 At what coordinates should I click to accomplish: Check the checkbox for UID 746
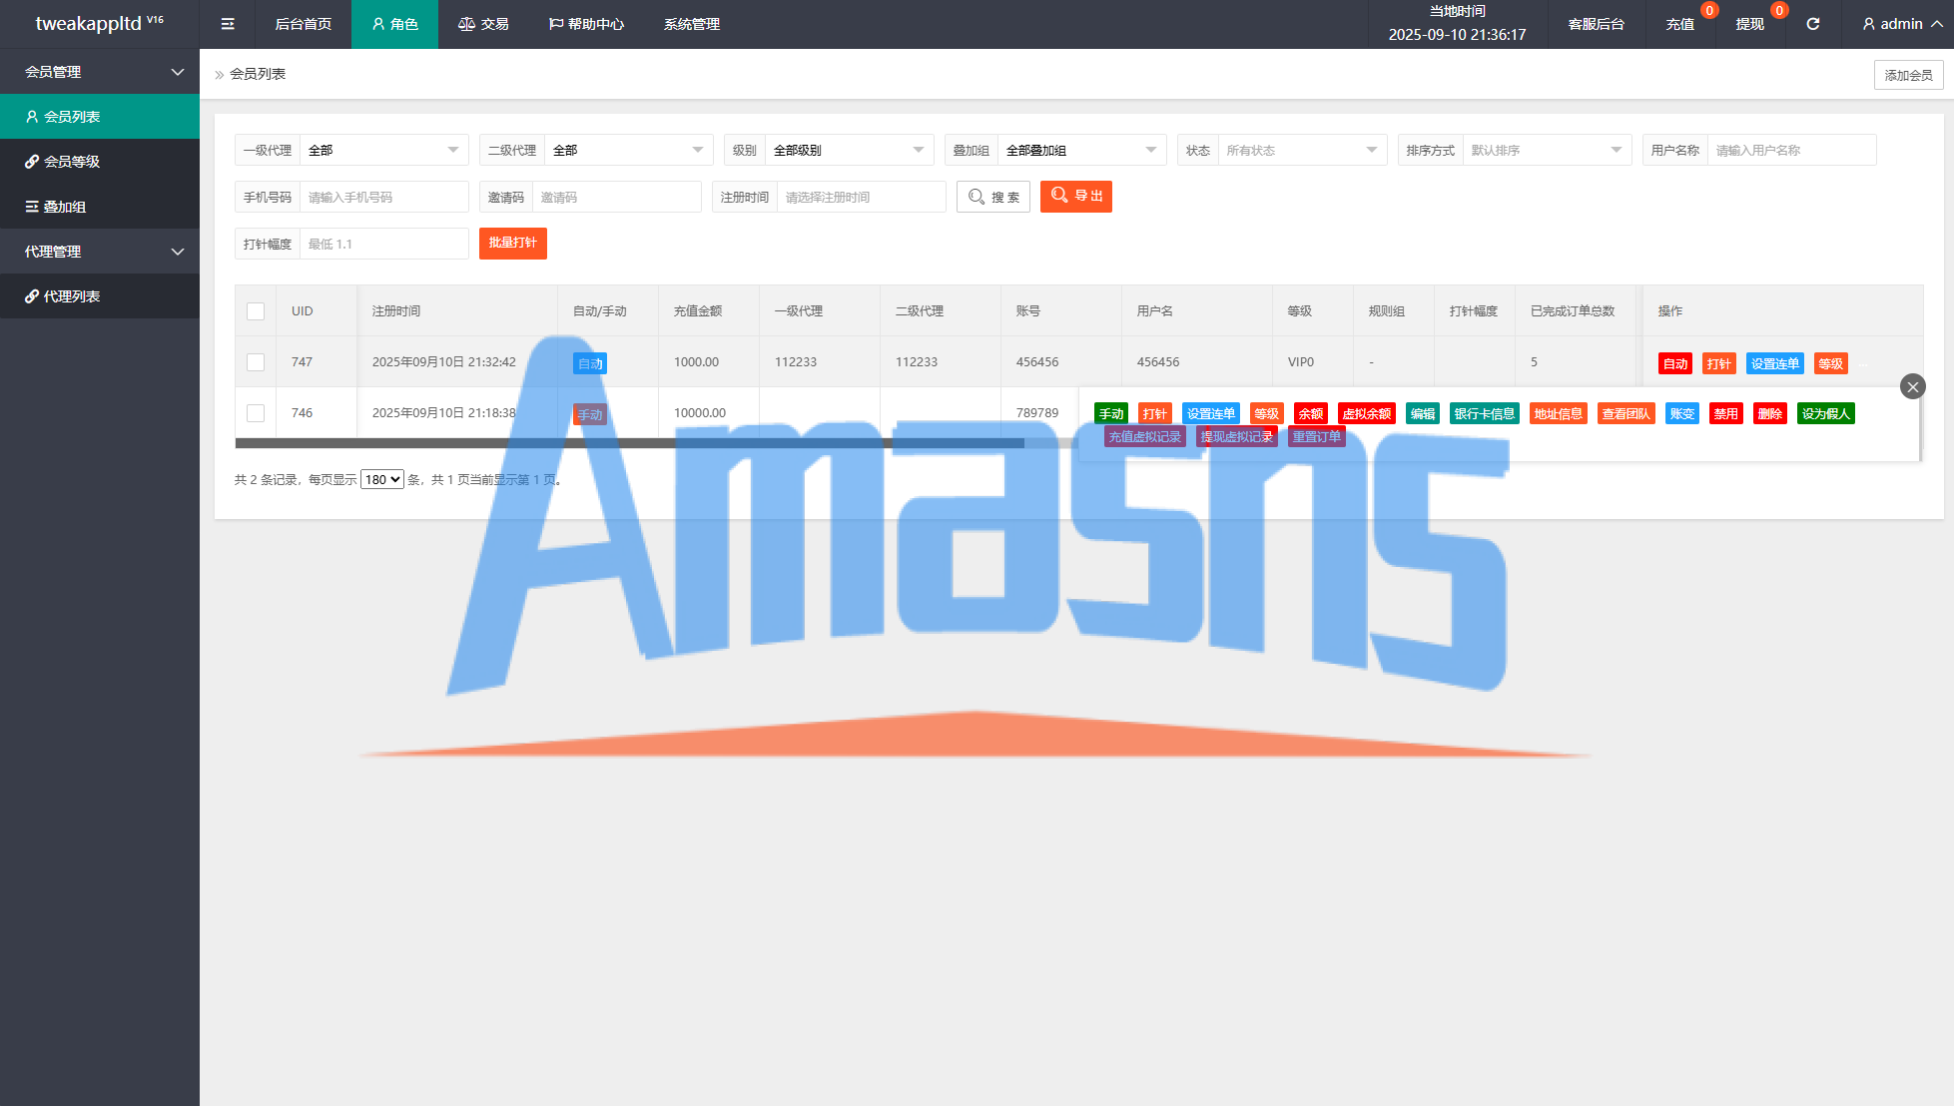(x=256, y=413)
